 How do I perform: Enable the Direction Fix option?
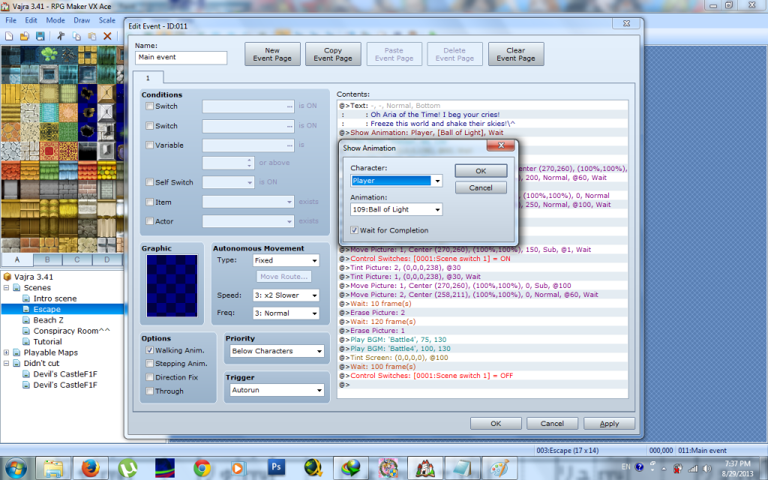150,377
